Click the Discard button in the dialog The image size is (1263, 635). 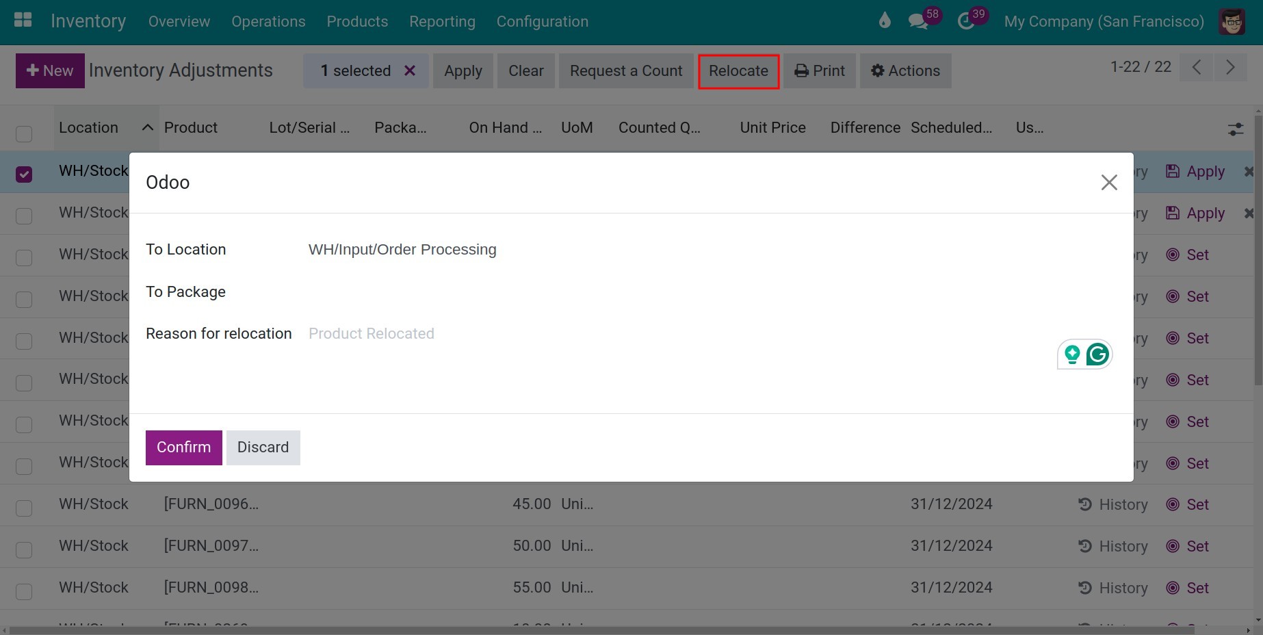263,448
